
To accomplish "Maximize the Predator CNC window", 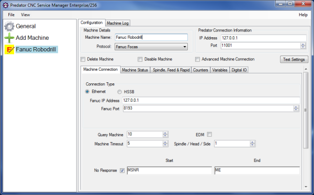I will (x=290, y=4).
